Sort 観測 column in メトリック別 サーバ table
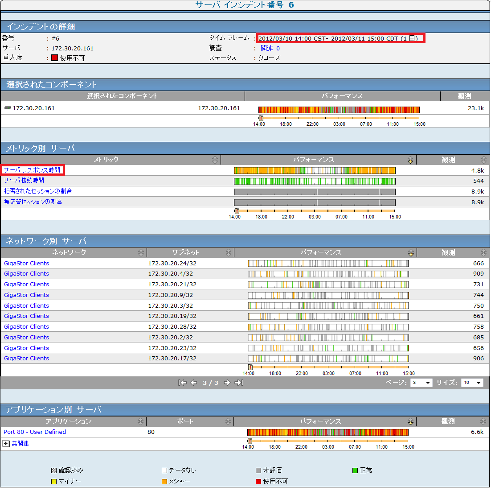 pyautogui.click(x=484, y=160)
